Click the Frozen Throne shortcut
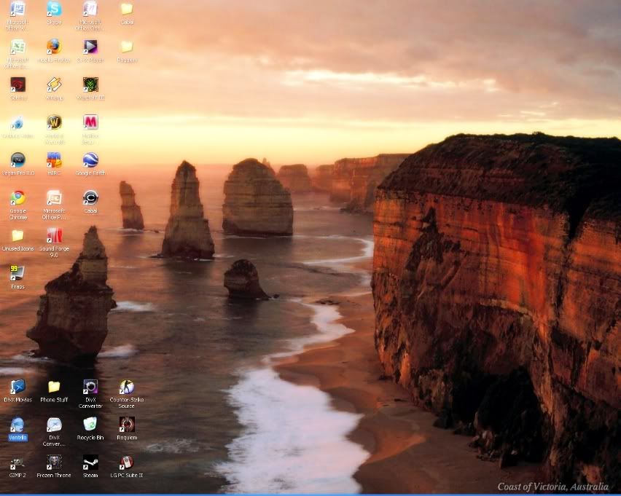The image size is (621, 496). (54, 462)
